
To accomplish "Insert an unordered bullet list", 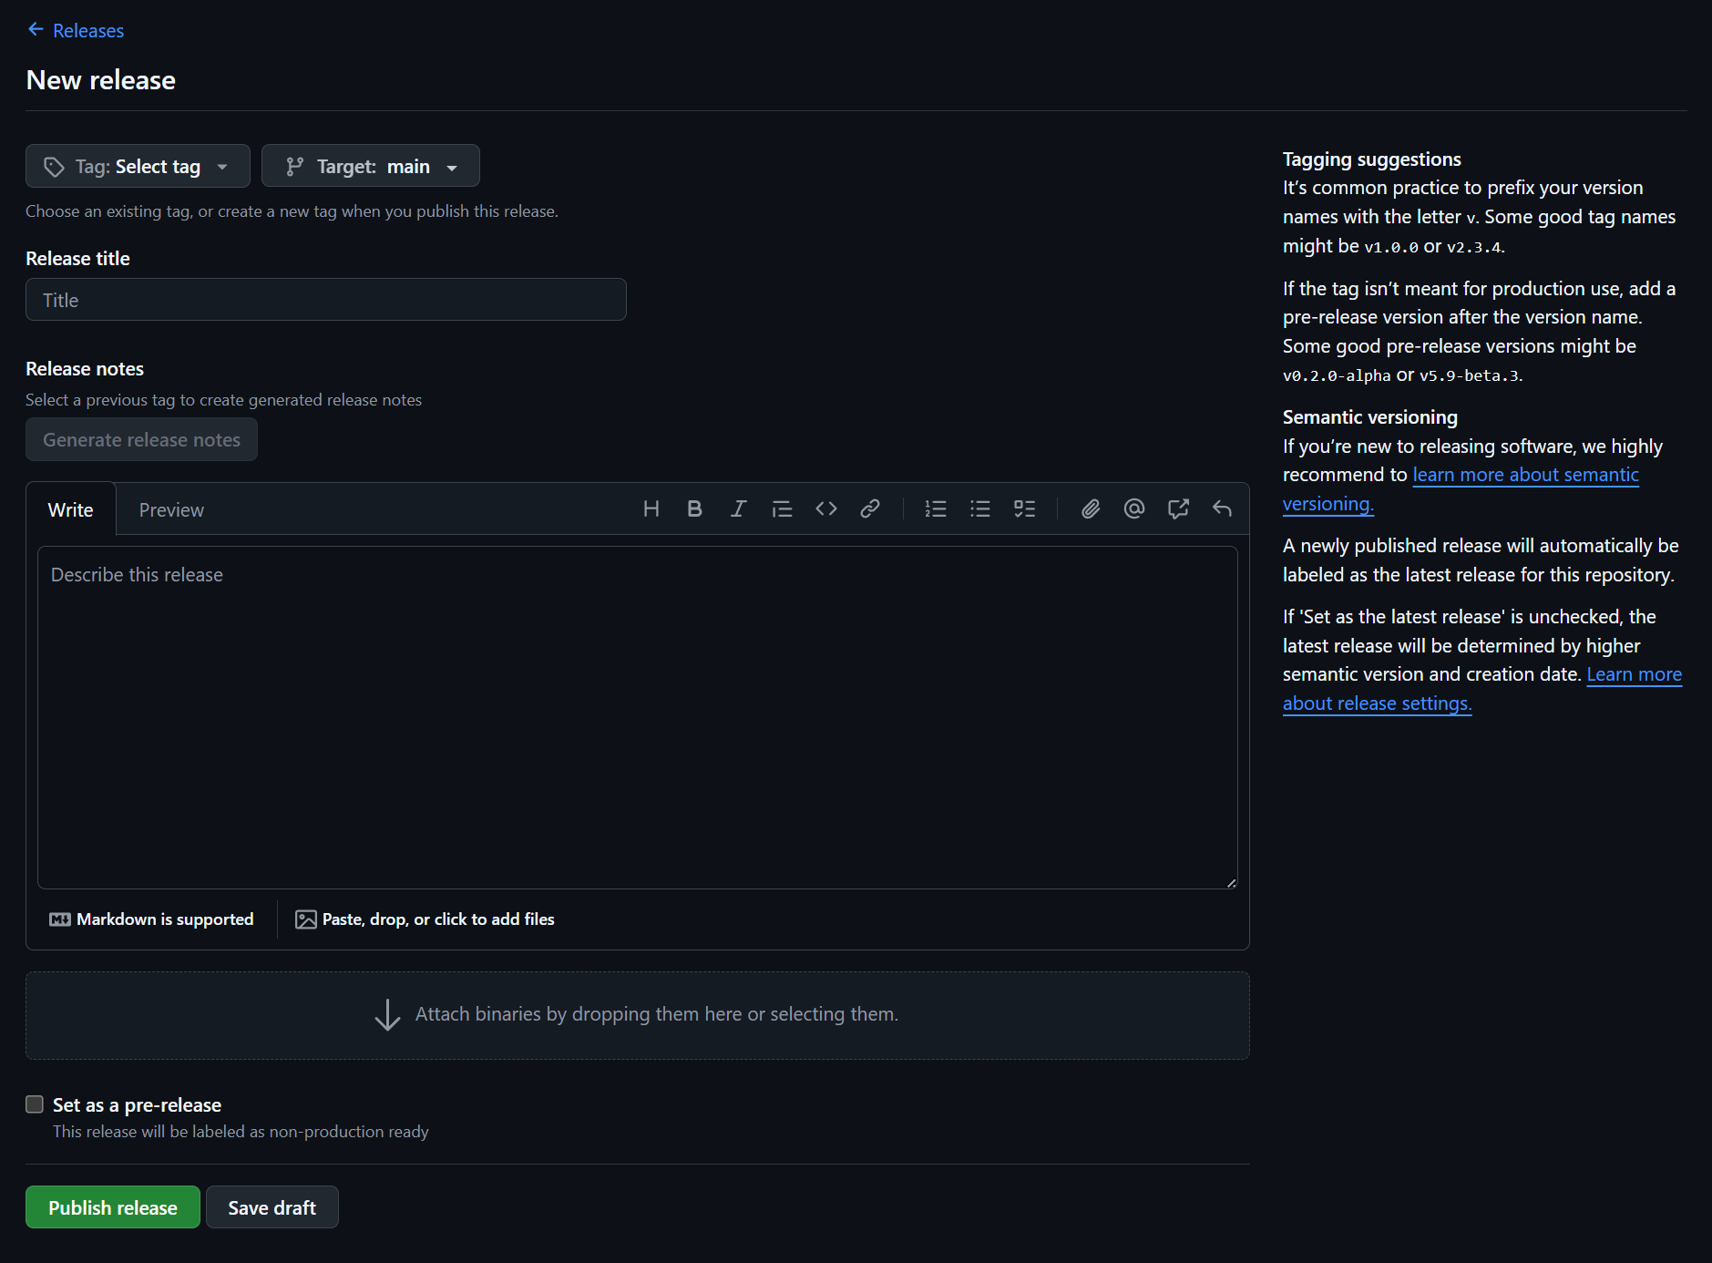I will 980,509.
